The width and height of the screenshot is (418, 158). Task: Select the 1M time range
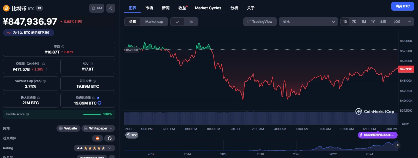(364, 22)
